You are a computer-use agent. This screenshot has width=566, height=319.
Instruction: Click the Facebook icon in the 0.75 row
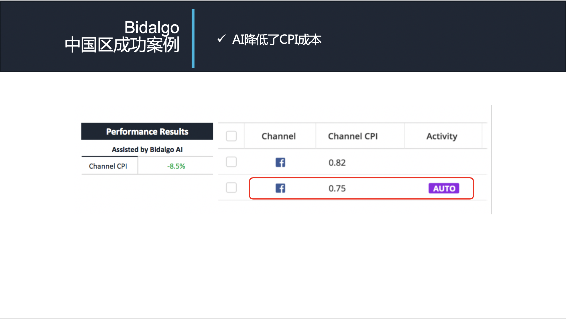pyautogui.click(x=280, y=188)
